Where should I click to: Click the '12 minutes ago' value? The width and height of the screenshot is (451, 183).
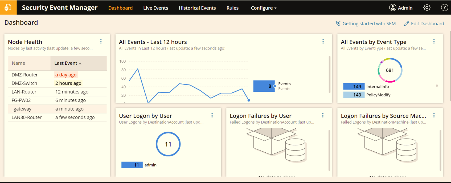(x=72, y=92)
